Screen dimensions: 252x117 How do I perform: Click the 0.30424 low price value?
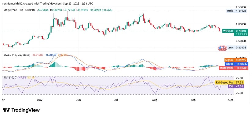pos(240,48)
